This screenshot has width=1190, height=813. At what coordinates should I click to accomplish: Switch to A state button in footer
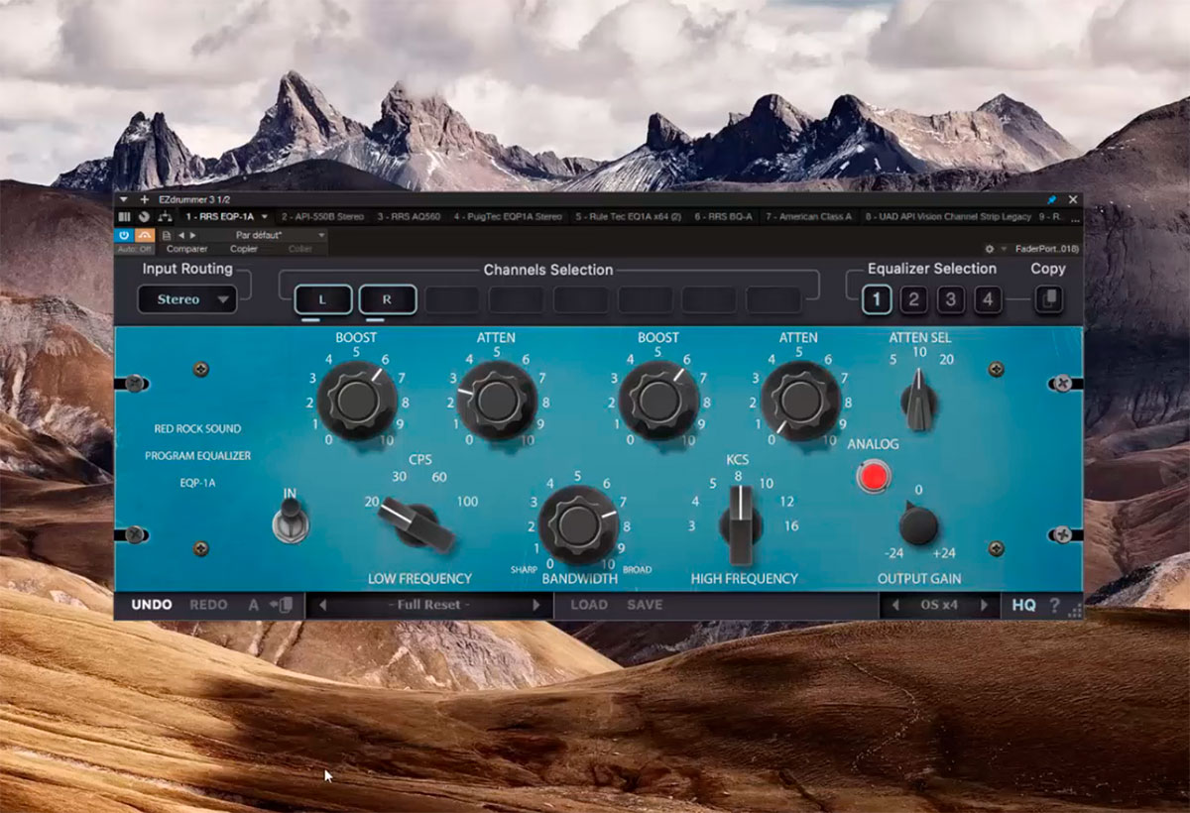coord(253,605)
